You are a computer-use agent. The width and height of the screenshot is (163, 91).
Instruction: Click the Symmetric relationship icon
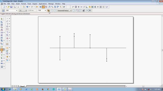tap(101, 7)
